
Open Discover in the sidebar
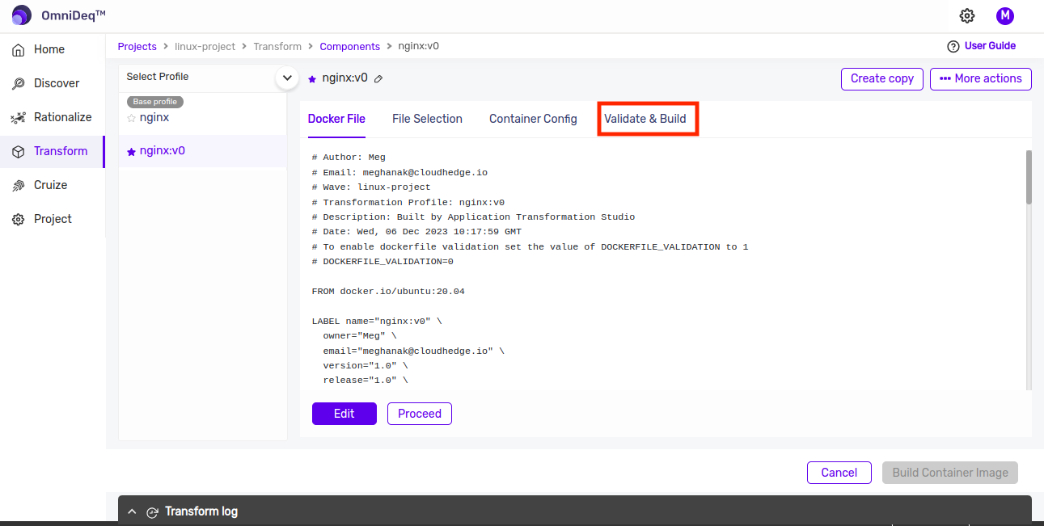click(53, 83)
